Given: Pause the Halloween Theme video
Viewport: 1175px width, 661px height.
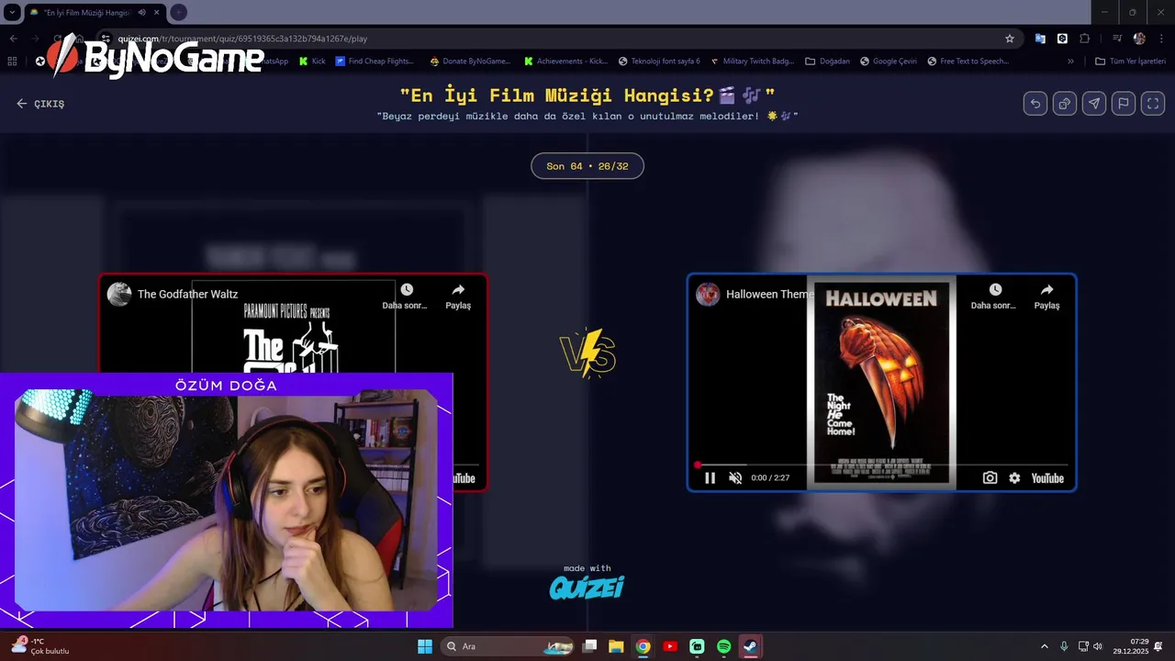Looking at the screenshot, I should (x=710, y=478).
